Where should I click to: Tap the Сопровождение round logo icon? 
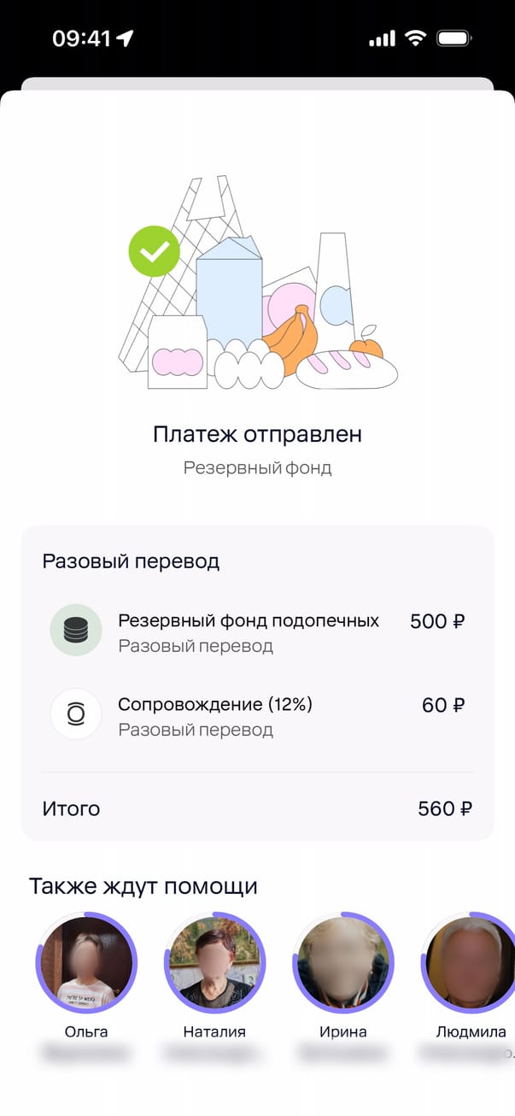pyautogui.click(x=76, y=714)
